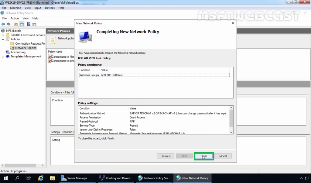Open the Windows Start menu
This screenshot has height=183, width=311.
pyautogui.click(x=5, y=178)
